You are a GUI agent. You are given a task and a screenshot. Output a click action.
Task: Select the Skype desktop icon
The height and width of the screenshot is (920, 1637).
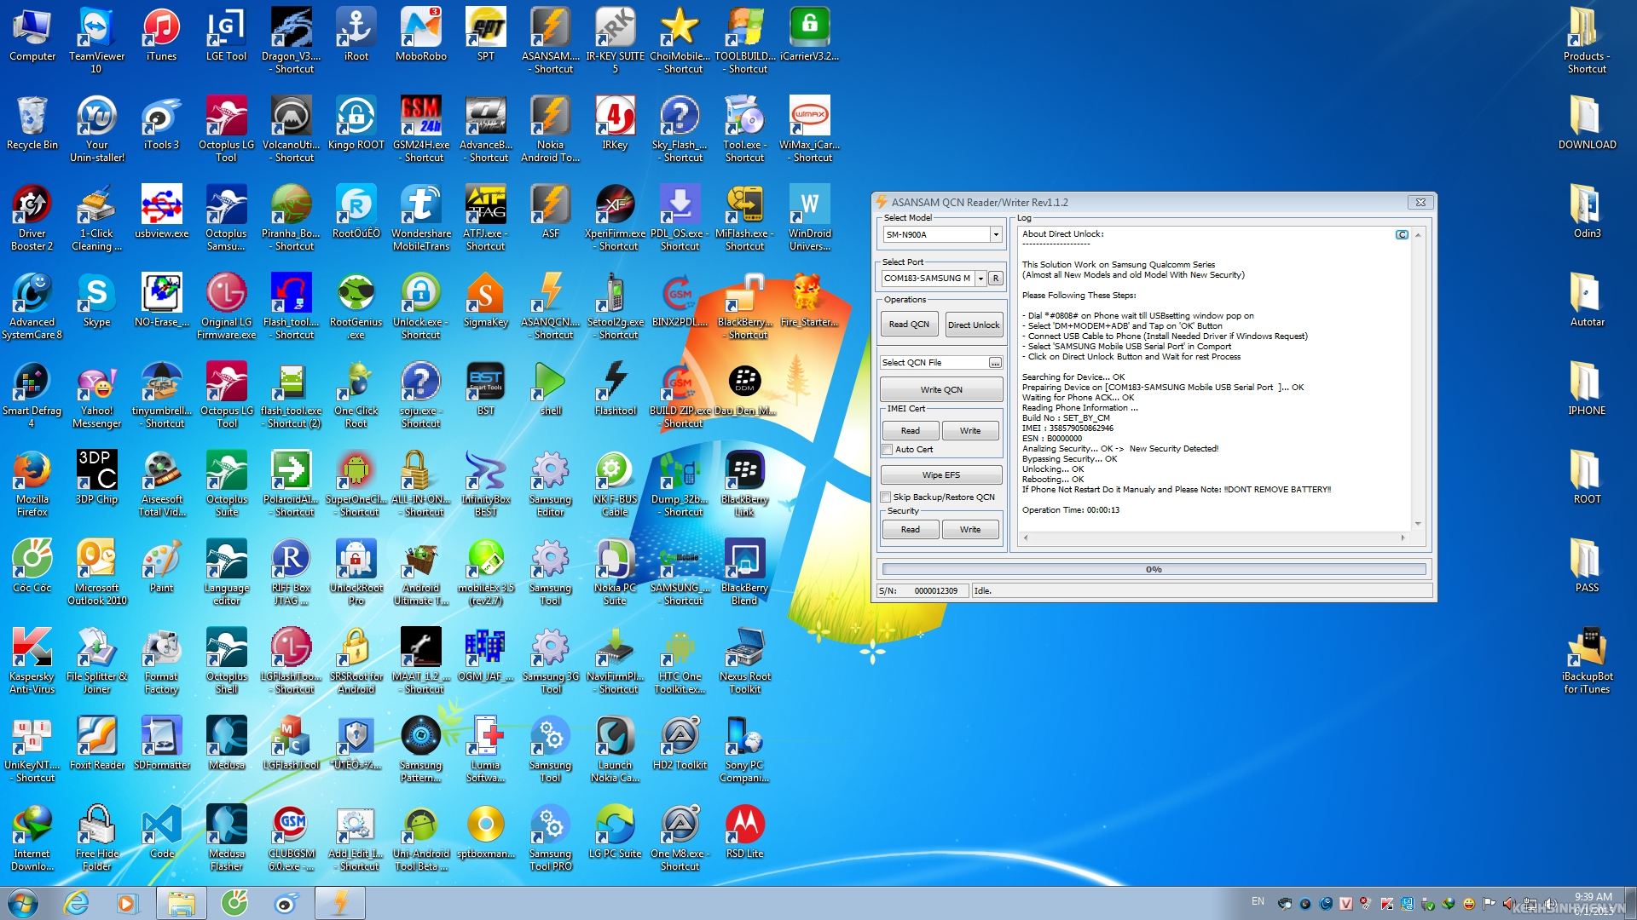pos(97,300)
